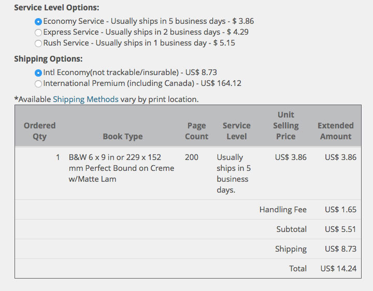Open the Shipping Methods link
The height and width of the screenshot is (291, 373).
point(85,99)
